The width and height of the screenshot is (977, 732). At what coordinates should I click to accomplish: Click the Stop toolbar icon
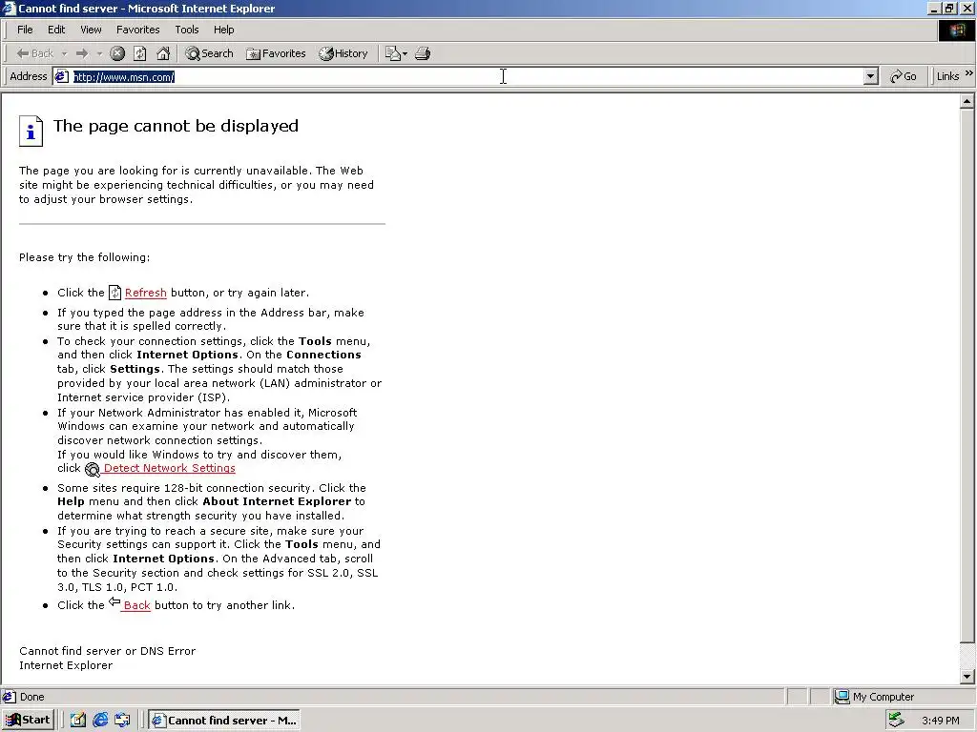[117, 53]
